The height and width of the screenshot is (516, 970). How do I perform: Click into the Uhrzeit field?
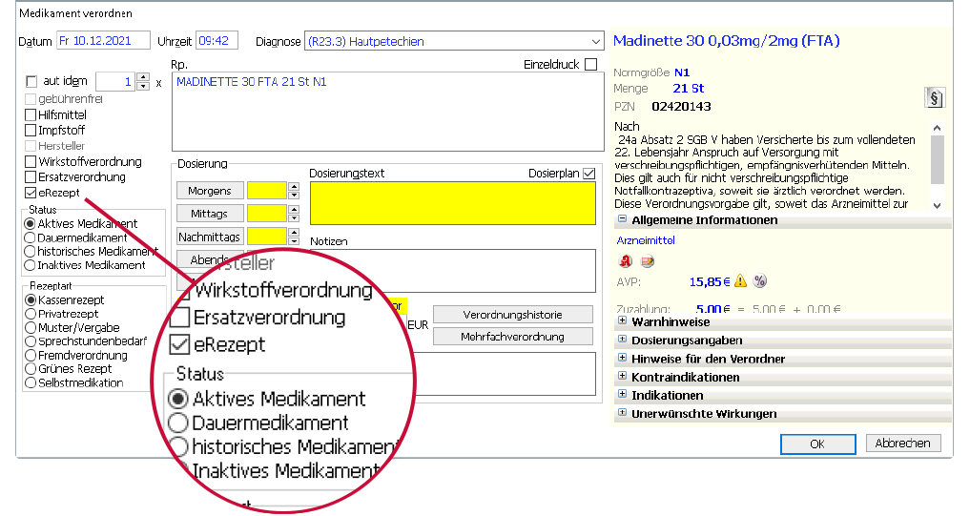coord(217,41)
